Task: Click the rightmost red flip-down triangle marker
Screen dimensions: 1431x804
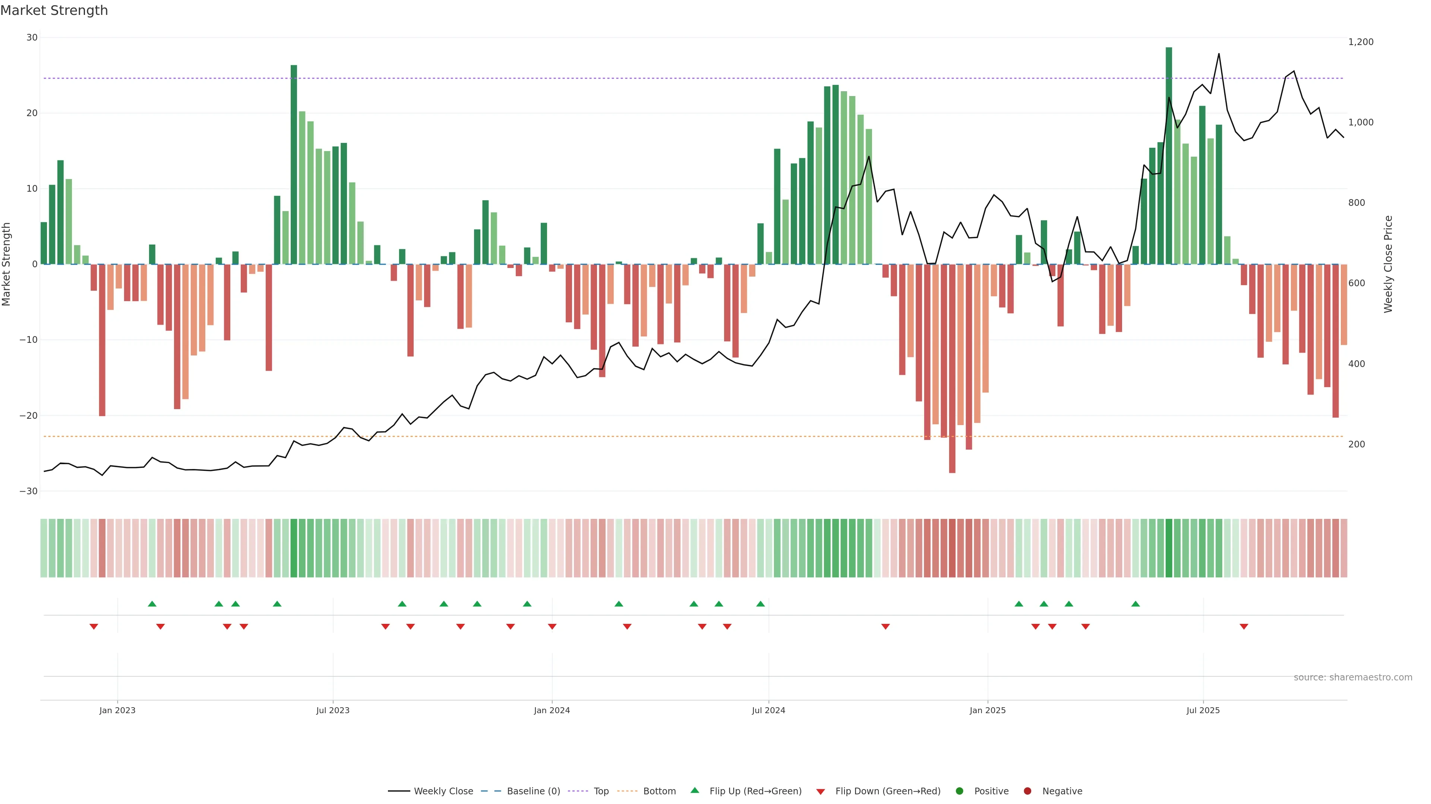Action: tap(1244, 626)
